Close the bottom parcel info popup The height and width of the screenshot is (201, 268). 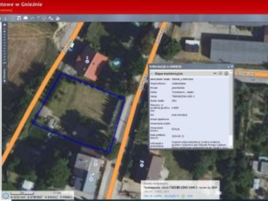pos(216,183)
